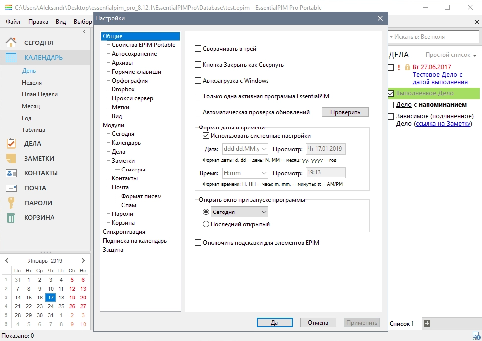Click the red priority exclamation mark

399,67
